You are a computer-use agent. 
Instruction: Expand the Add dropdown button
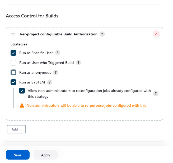point(16,129)
